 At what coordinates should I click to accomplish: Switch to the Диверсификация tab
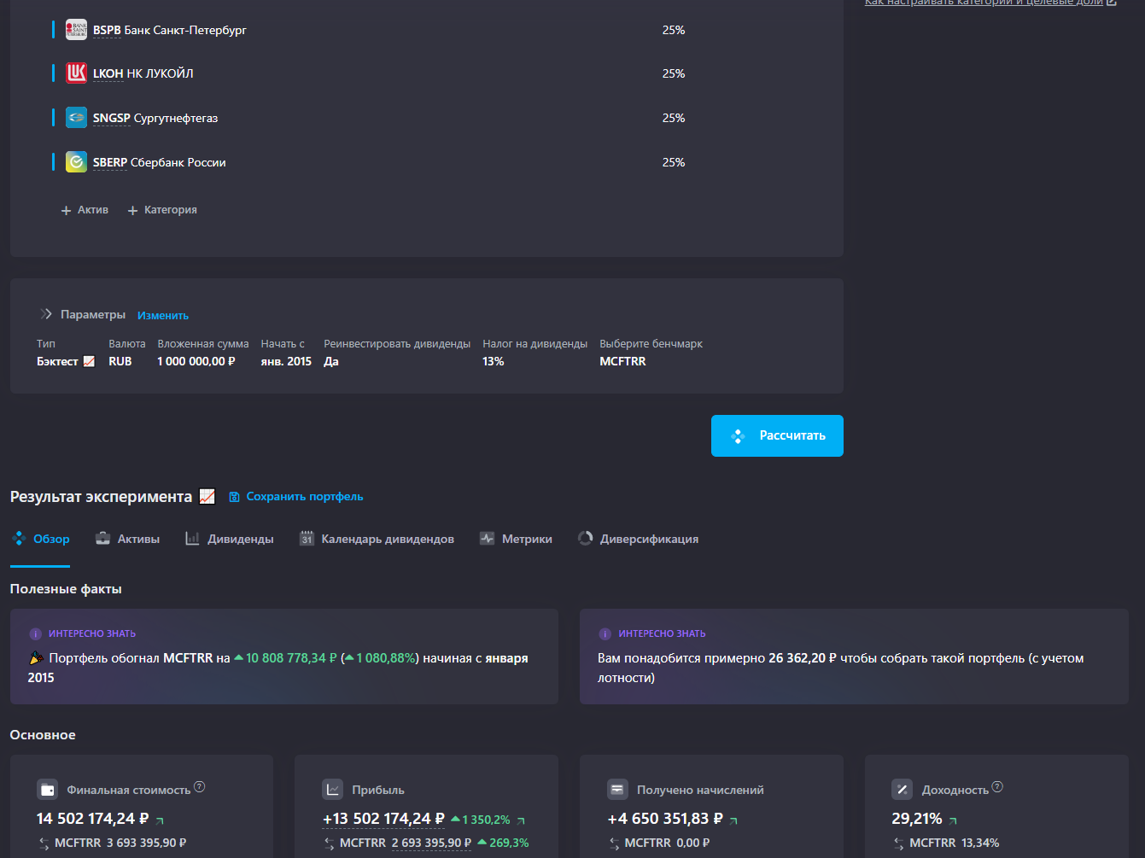tap(638, 539)
